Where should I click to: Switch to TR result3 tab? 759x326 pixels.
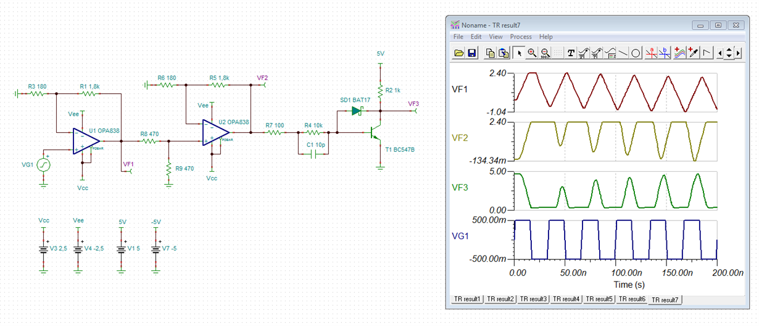click(533, 299)
